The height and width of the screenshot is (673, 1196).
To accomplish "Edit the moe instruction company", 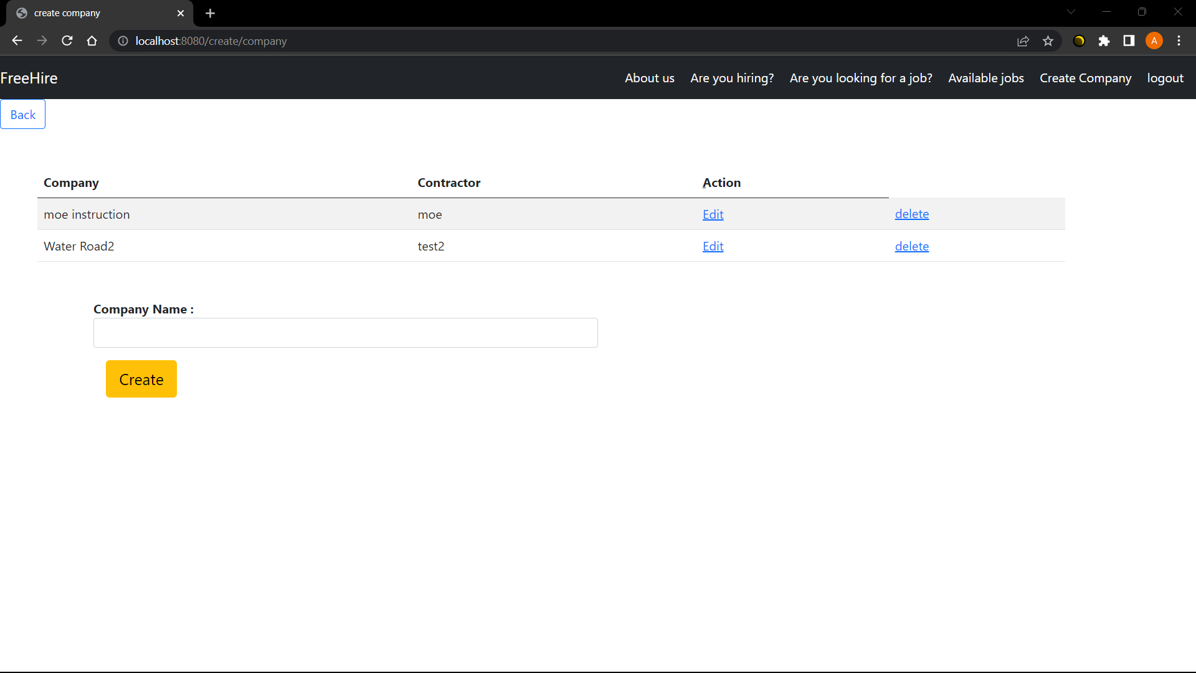I will 713,214.
